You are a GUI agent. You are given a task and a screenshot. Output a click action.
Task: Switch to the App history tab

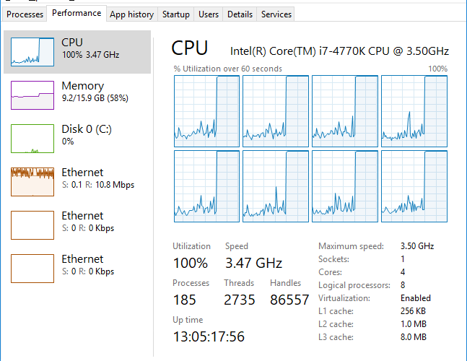131,14
